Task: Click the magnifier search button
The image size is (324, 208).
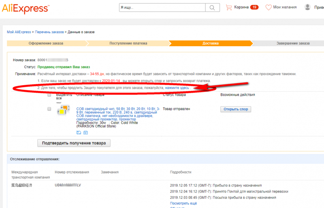Action: [211, 8]
